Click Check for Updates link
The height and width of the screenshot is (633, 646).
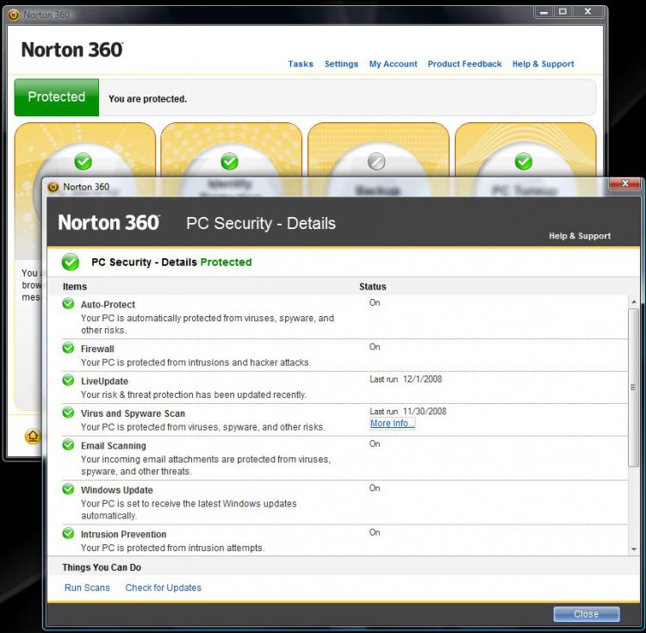pos(164,587)
